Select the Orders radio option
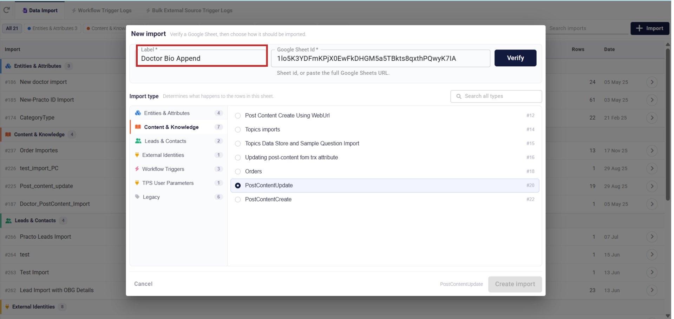Image resolution: width=674 pixels, height=319 pixels. [x=238, y=172]
